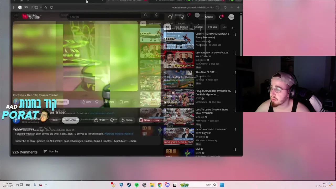Open Spotify from the taskbar
Screen dimensions: 336x189
[x=136, y=185]
